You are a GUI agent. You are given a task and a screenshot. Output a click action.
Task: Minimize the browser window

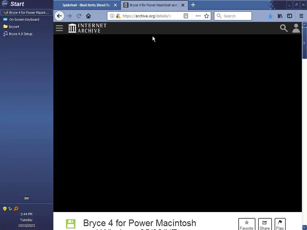289,5
